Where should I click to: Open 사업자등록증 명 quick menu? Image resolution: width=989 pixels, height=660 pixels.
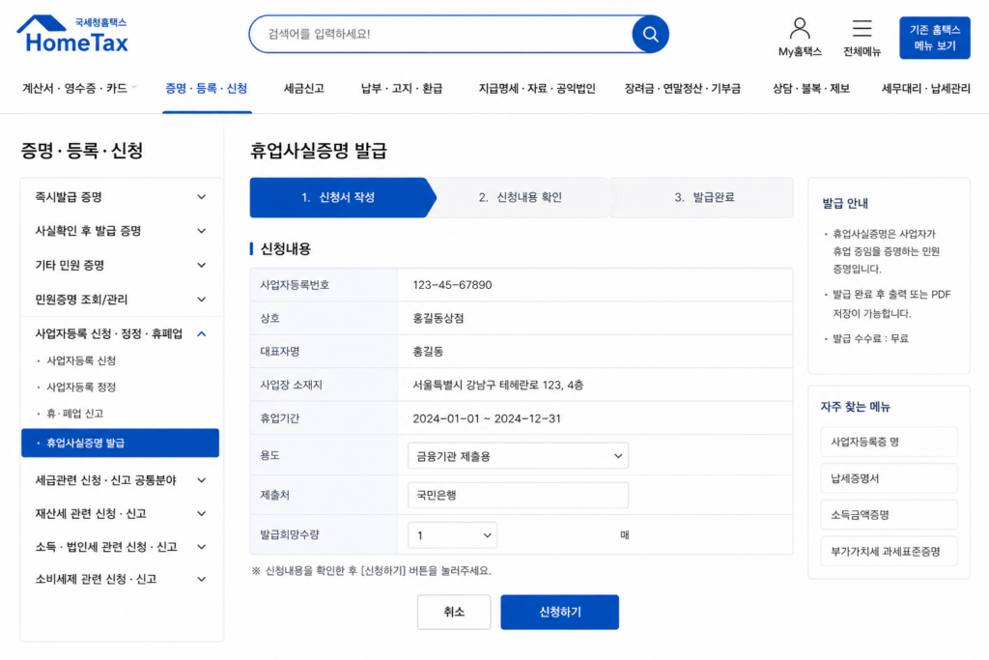pyautogui.click(x=889, y=442)
